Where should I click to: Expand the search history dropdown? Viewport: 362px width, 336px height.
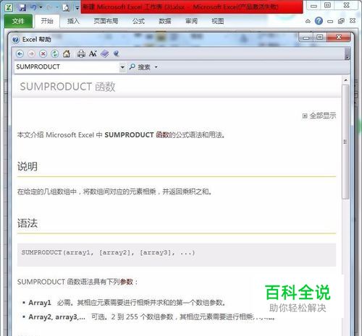point(122,67)
